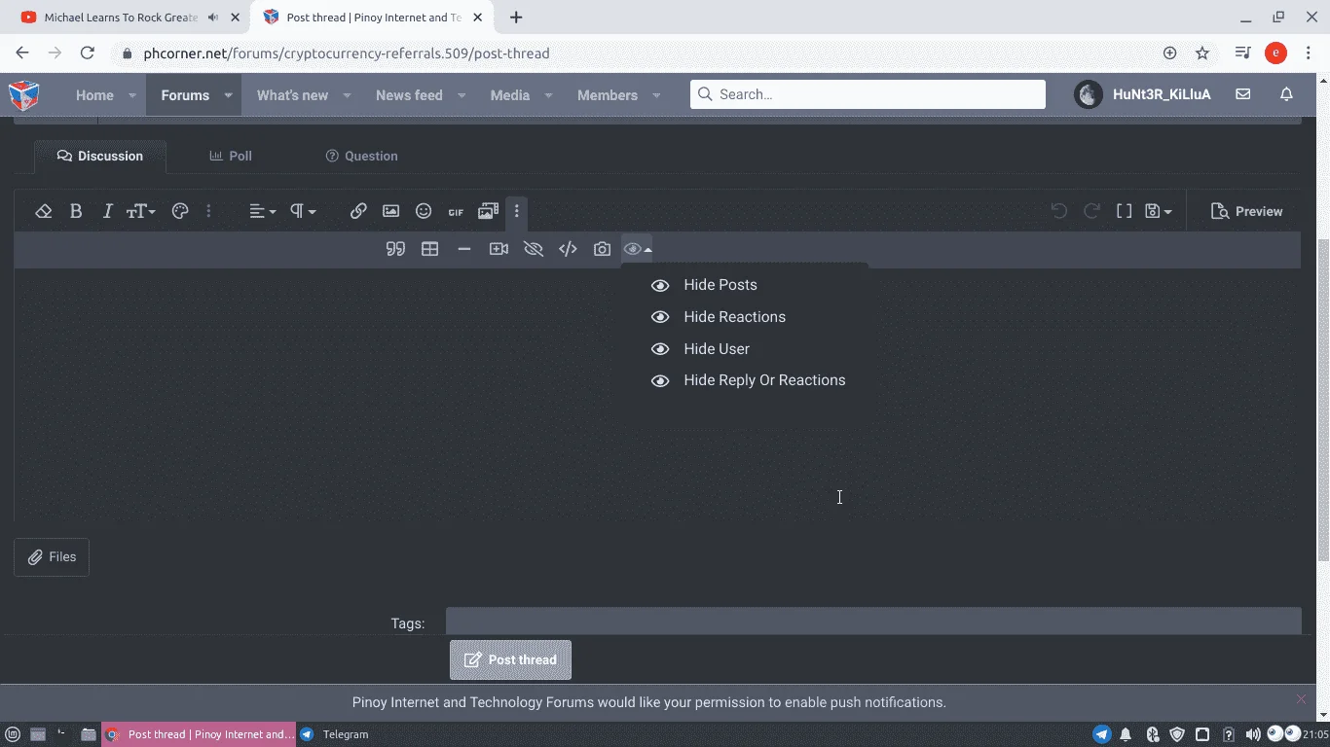Click the taskbar volume icon
Image resolution: width=1330 pixels, height=747 pixels.
1253,734
